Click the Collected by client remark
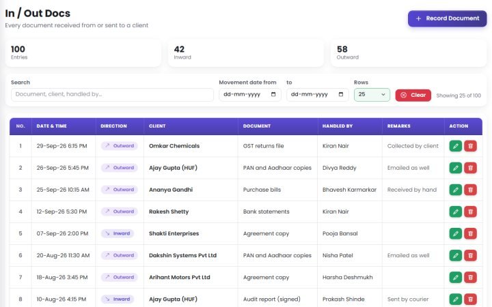 413,146
